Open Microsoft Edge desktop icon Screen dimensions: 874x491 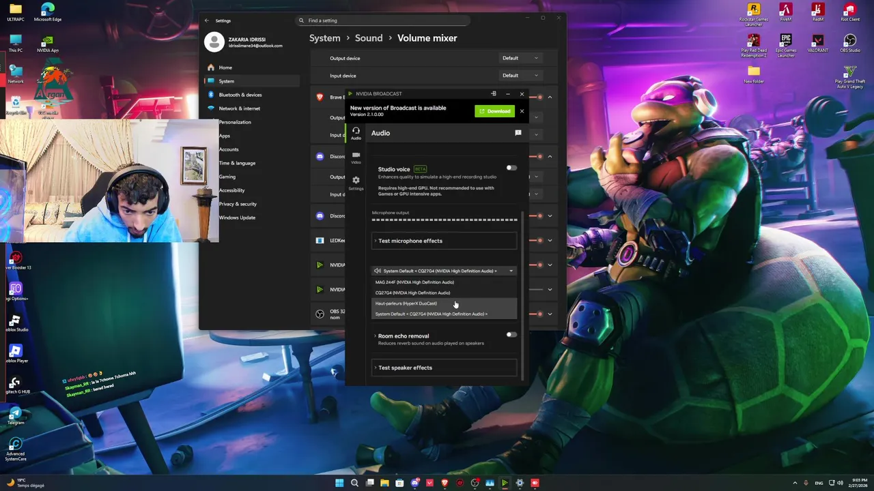48,12
